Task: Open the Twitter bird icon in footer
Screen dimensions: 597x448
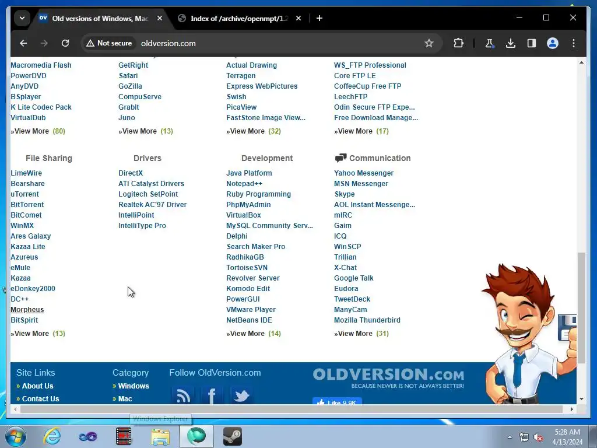Action: [x=241, y=395]
